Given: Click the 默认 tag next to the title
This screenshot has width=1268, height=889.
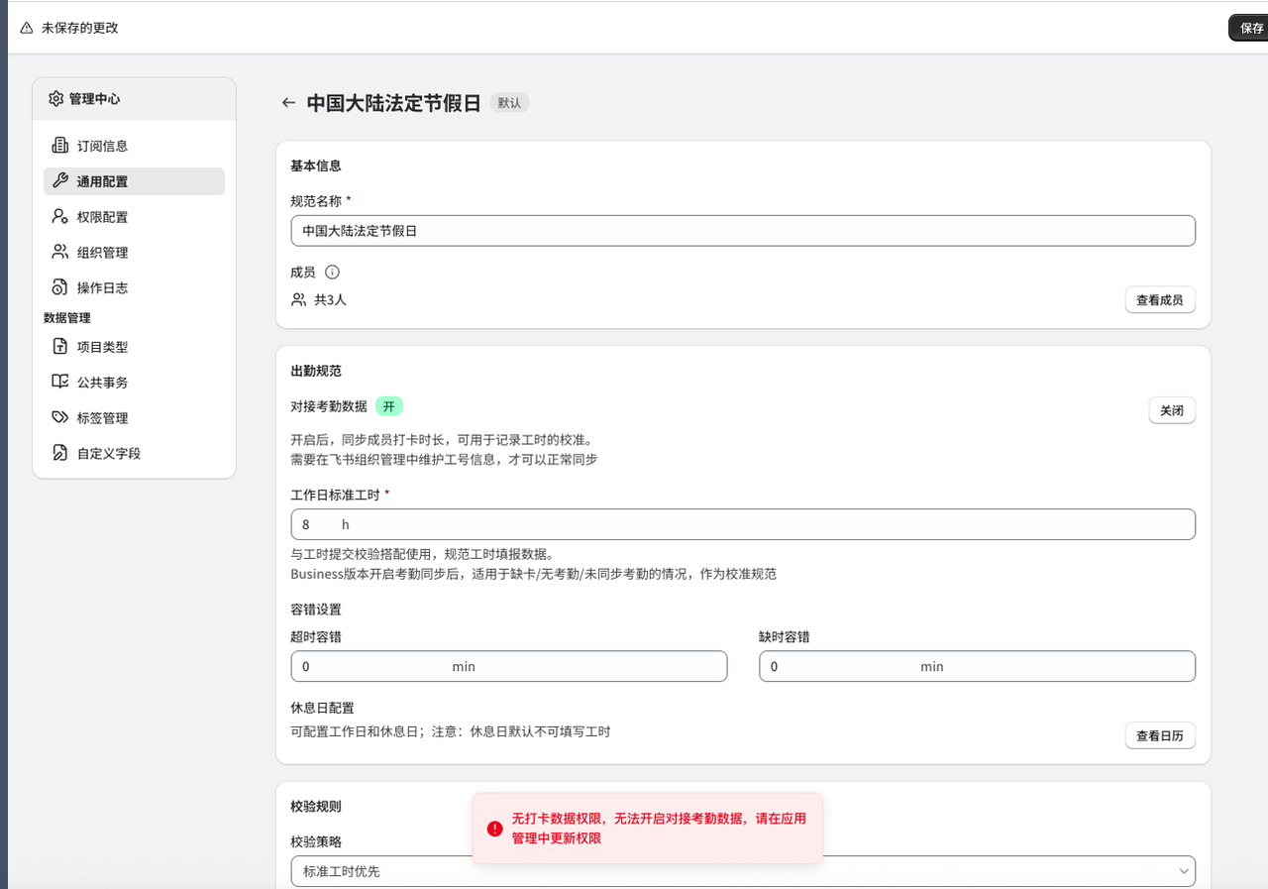Looking at the screenshot, I should tap(508, 102).
